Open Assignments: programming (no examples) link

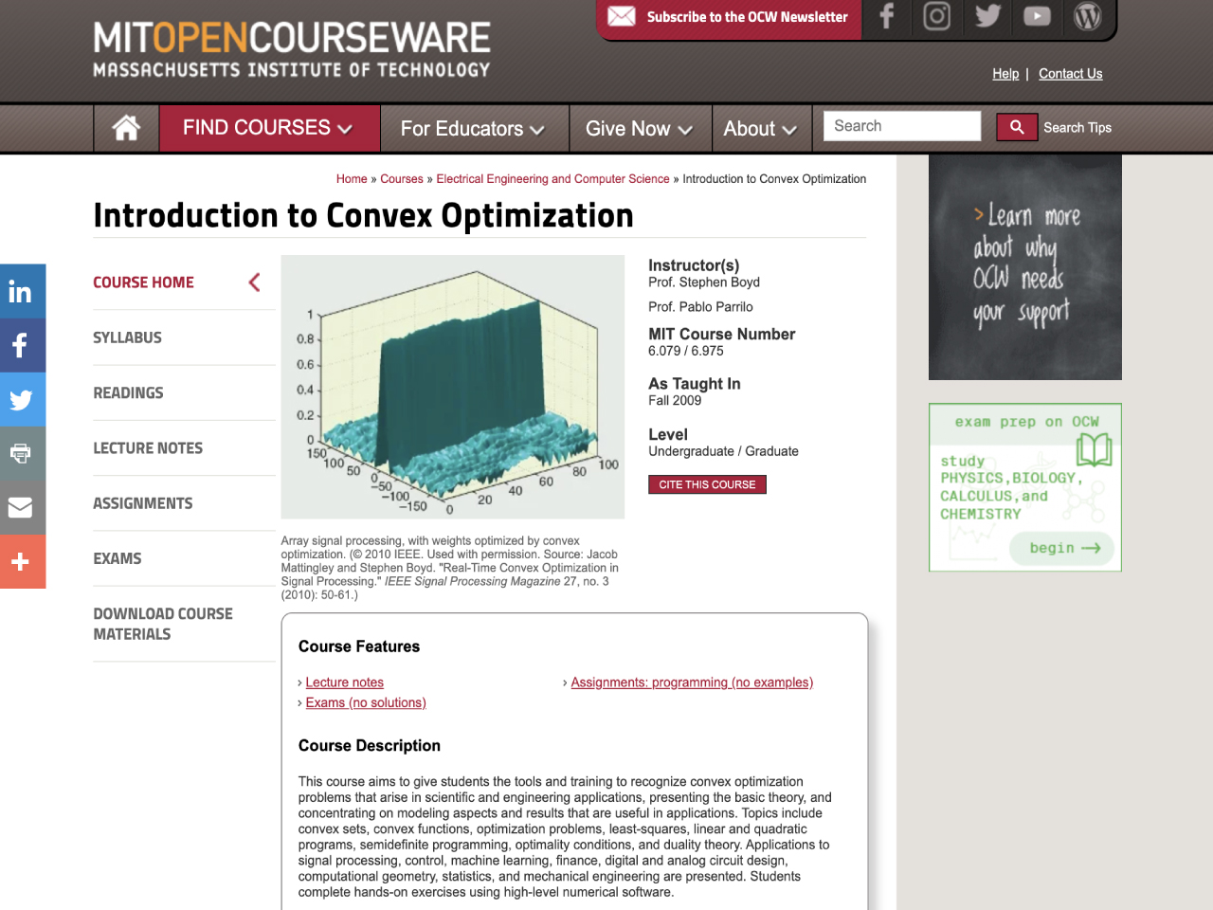(692, 682)
